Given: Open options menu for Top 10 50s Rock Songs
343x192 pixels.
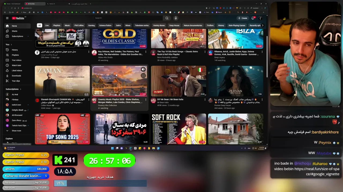Looking at the screenshot, I should click(x=205, y=52).
